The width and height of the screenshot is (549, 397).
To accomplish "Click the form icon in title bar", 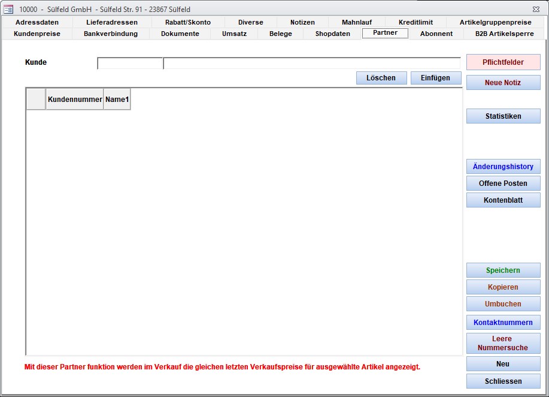I will [8, 9].
